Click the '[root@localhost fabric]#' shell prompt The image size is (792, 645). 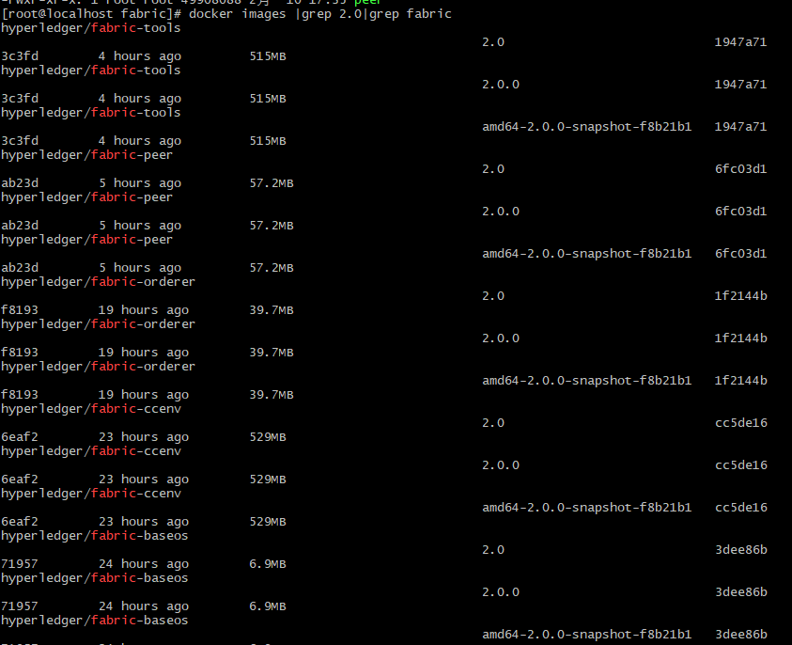91,14
